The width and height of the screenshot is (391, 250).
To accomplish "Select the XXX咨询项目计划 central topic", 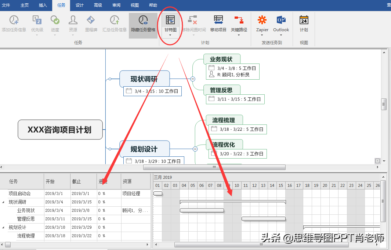I will pos(60,130).
